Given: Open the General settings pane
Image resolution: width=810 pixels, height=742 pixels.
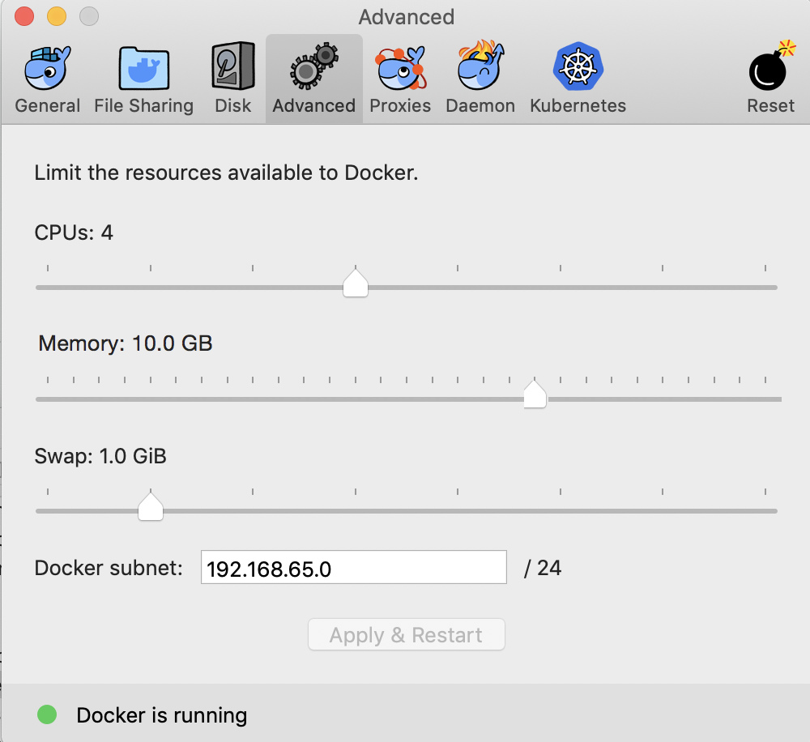Looking at the screenshot, I should (x=47, y=77).
